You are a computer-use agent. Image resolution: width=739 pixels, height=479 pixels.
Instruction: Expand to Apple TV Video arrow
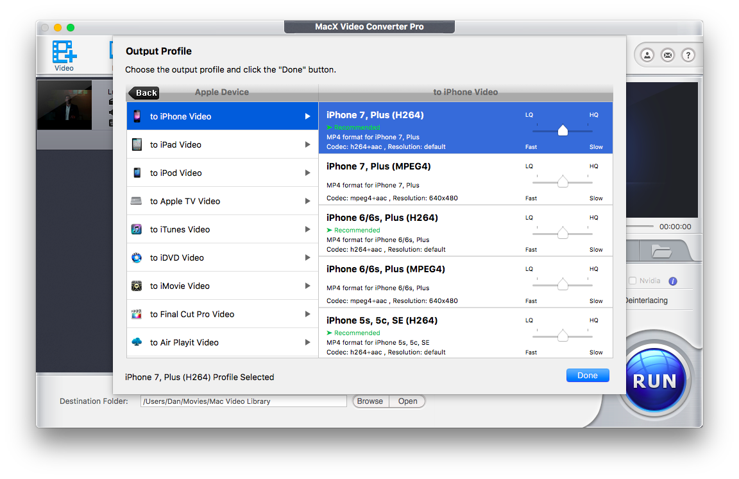click(307, 201)
